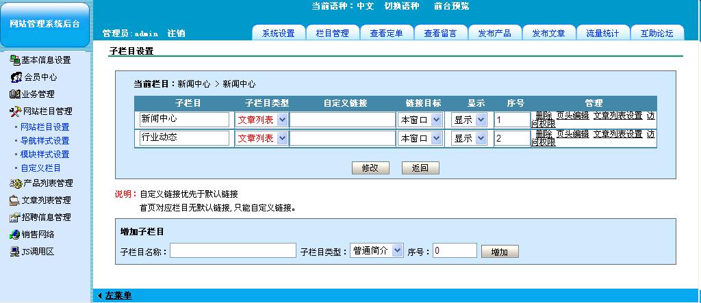701x303 pixels.
Task: Open 子栏目类型 dropdown for 新闻中心 row
Action: pos(282,120)
